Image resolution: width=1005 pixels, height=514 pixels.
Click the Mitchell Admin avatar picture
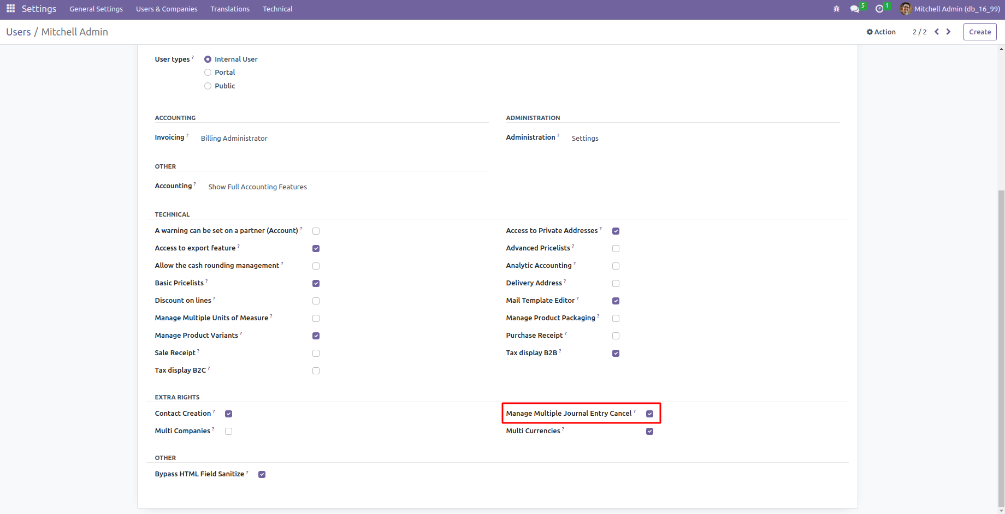(906, 9)
